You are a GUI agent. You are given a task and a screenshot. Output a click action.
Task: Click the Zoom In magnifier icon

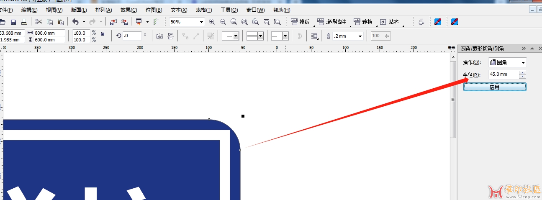coord(212,22)
